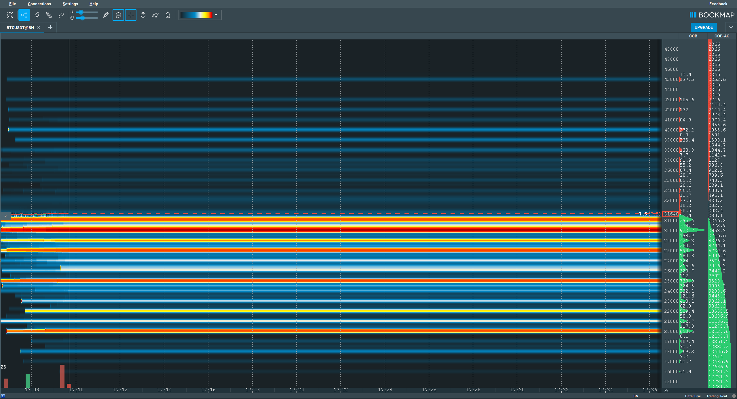Adjust the lower dot-size slider
Viewport: 737px width, 399px height.
87,18
